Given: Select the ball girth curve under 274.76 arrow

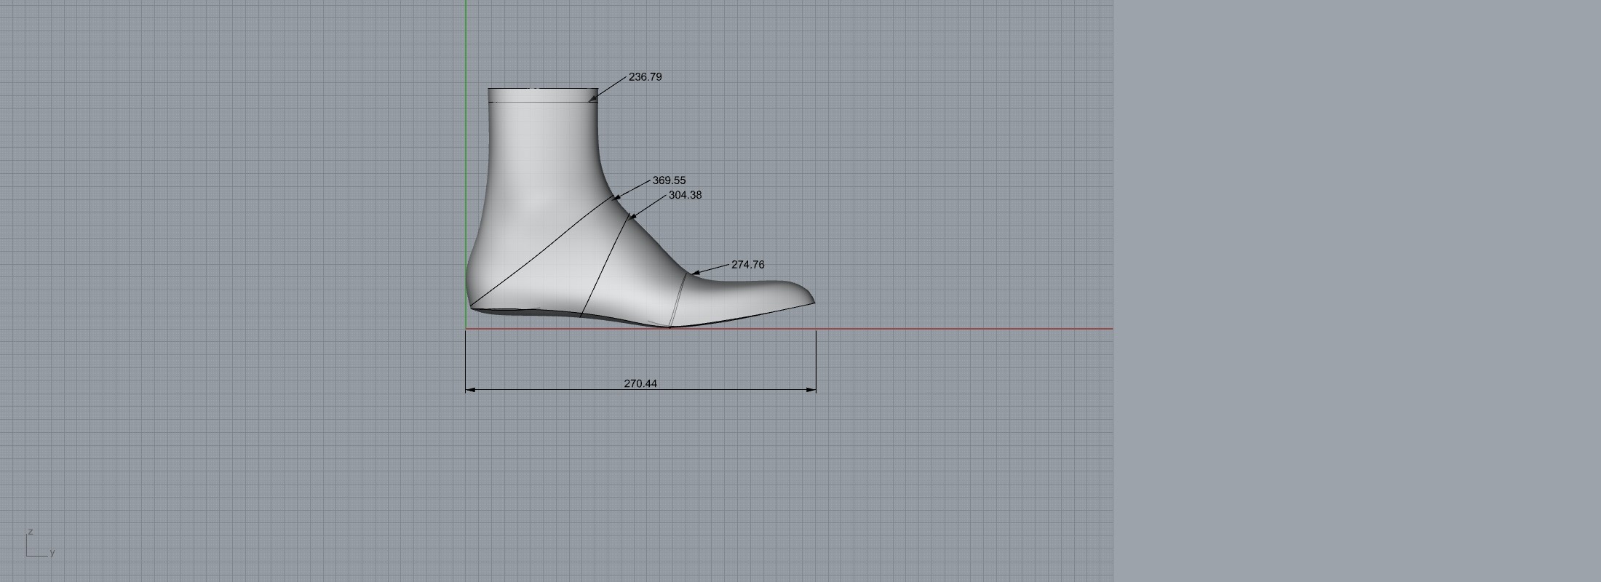Looking at the screenshot, I should [x=678, y=298].
